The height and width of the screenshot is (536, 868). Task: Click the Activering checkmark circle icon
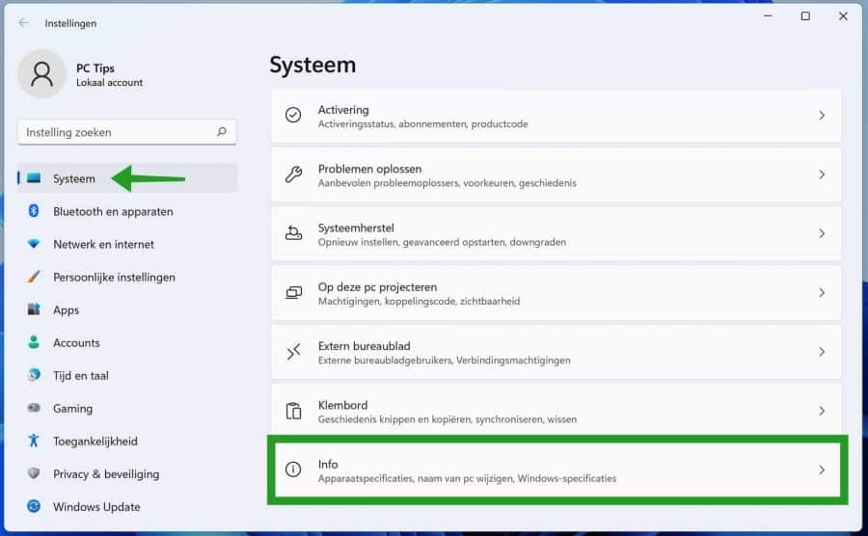coord(293,115)
